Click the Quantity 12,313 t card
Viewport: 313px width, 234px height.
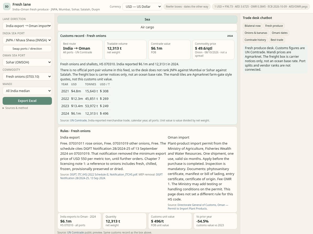click(x=125, y=221)
